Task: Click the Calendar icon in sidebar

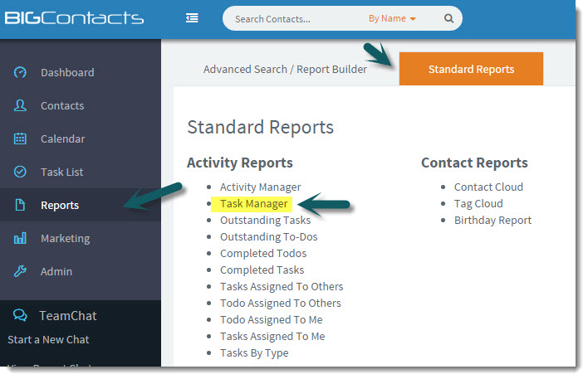Action: tap(20, 138)
